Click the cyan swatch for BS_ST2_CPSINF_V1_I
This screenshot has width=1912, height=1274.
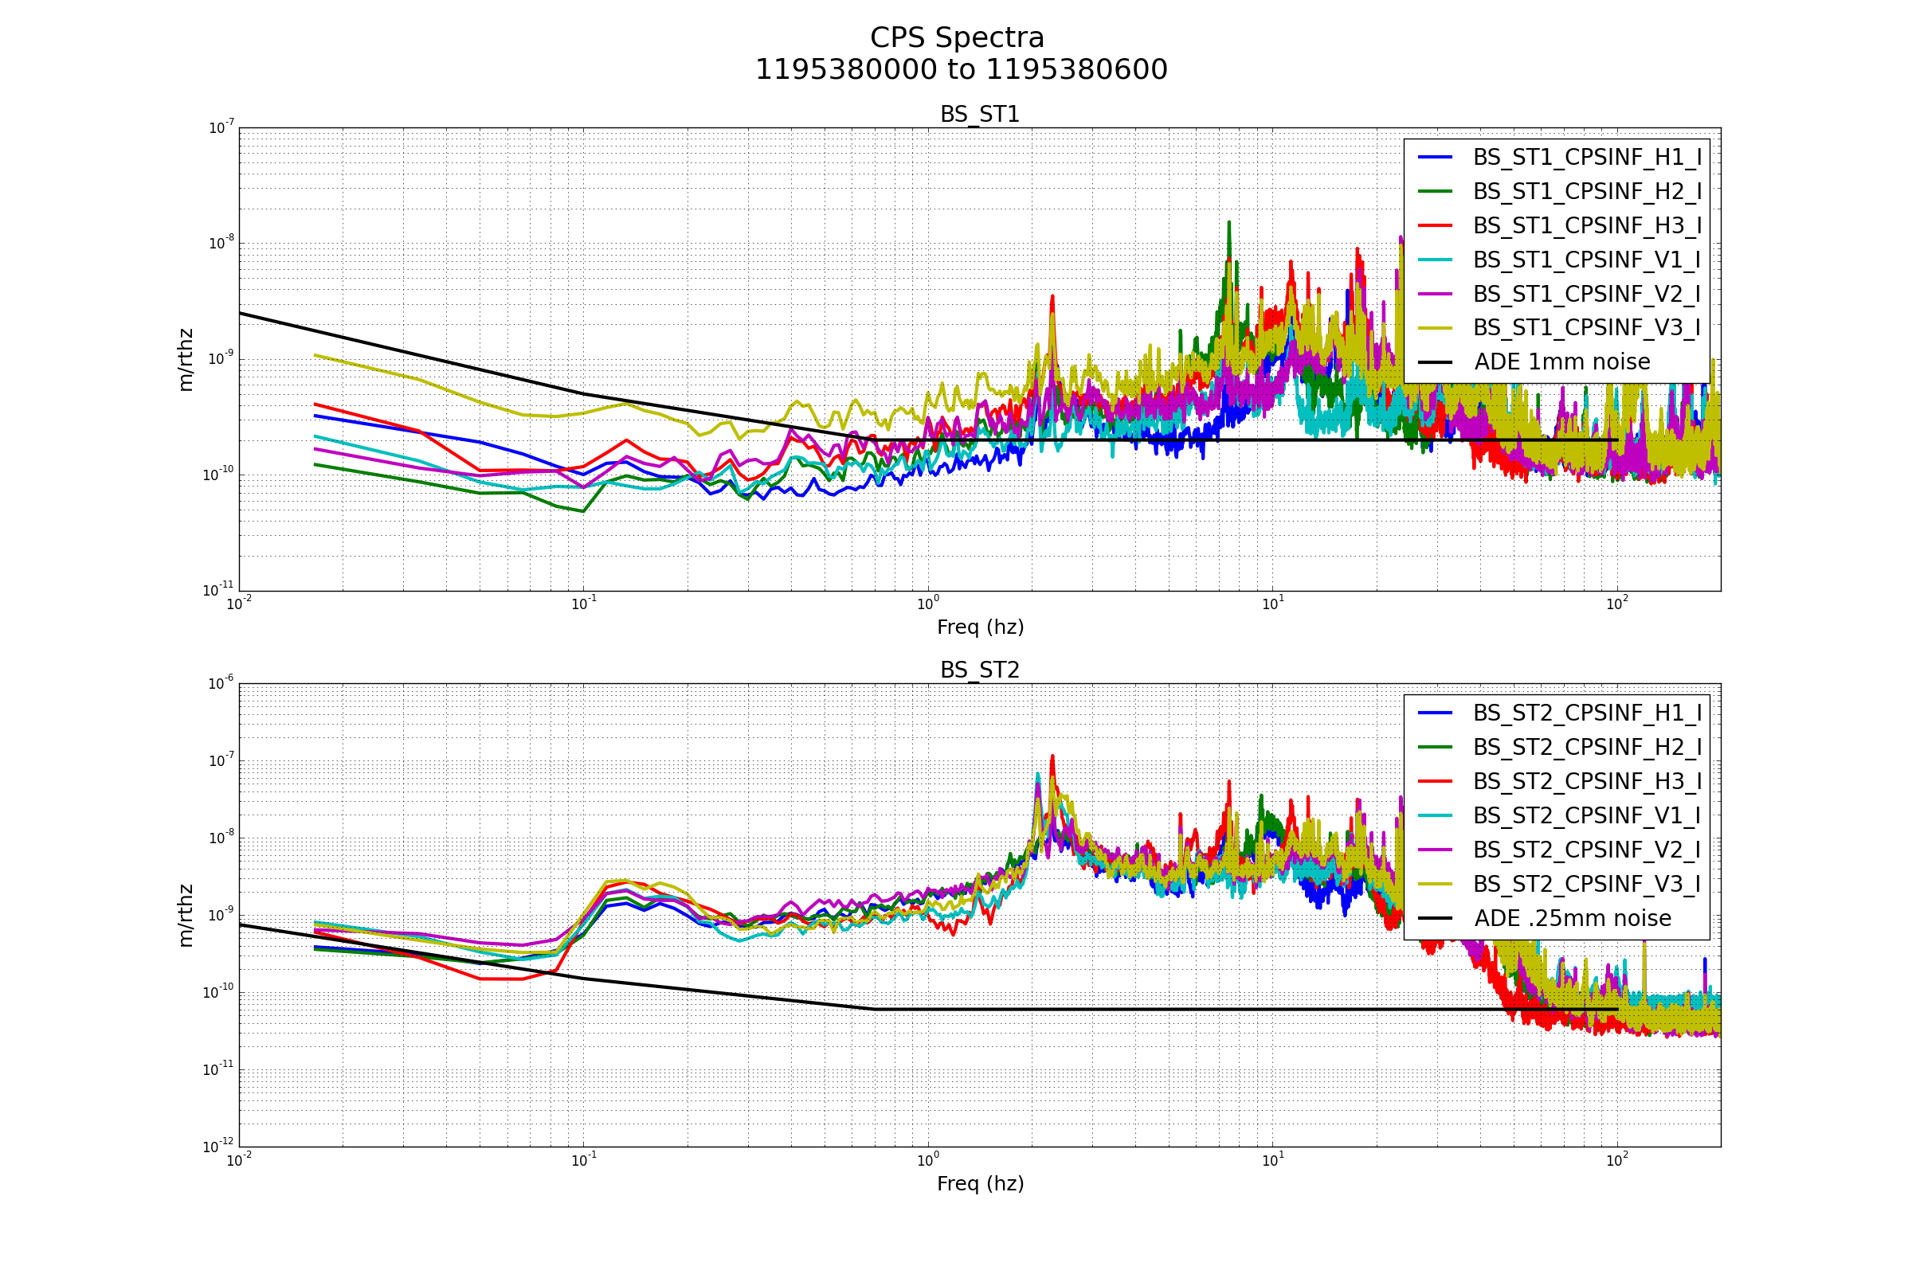point(1435,815)
